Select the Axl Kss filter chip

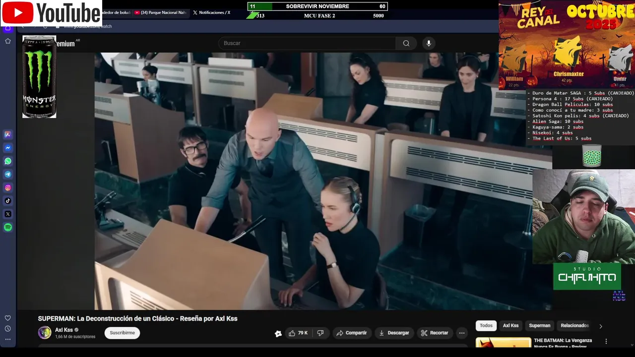click(x=510, y=326)
